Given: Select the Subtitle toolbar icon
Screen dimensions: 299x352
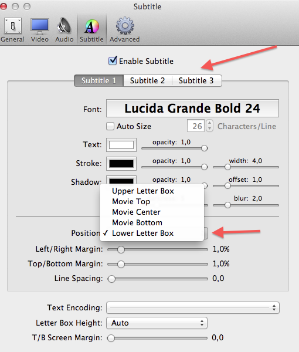Looking at the screenshot, I should tap(91, 30).
